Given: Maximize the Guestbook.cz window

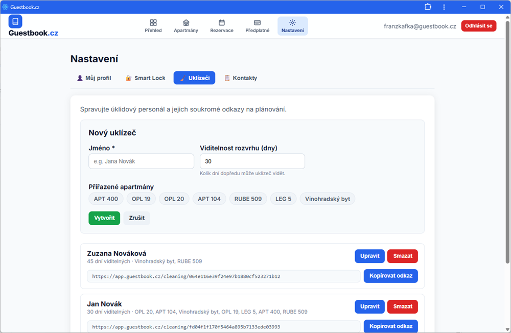Looking at the screenshot, I should pos(483,7).
